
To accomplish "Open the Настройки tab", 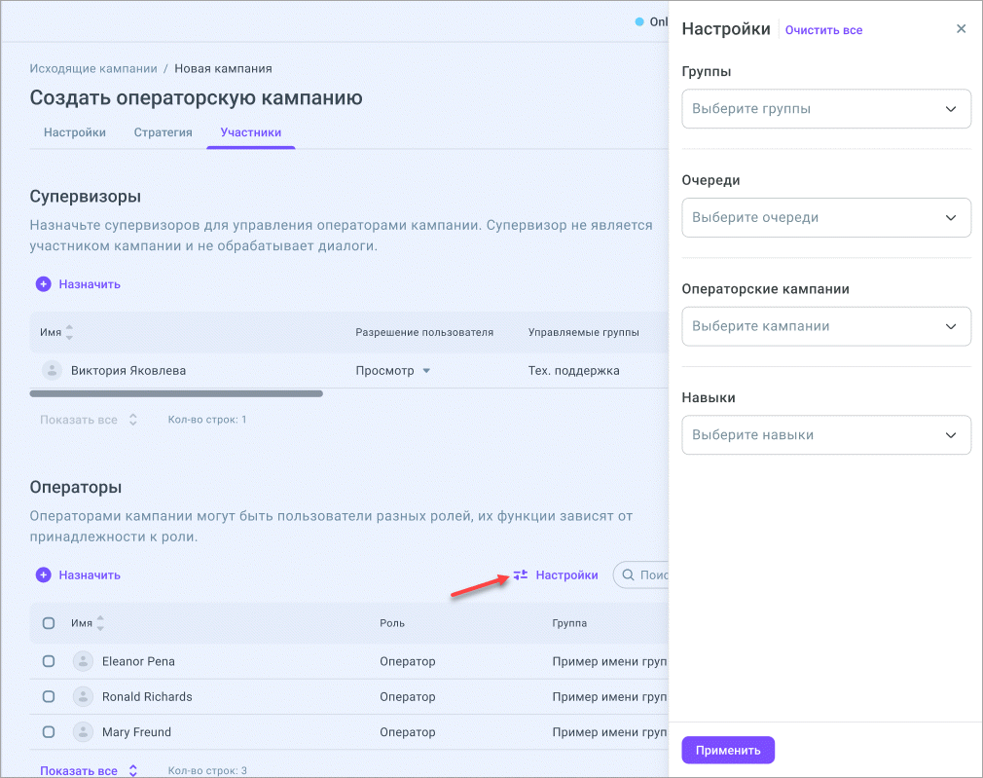I will point(75,132).
